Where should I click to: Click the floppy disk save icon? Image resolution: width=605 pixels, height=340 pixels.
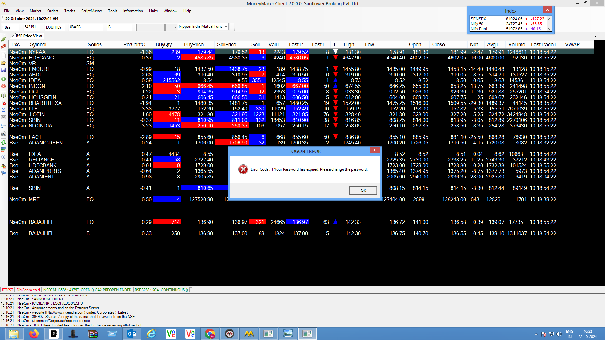click(3, 70)
